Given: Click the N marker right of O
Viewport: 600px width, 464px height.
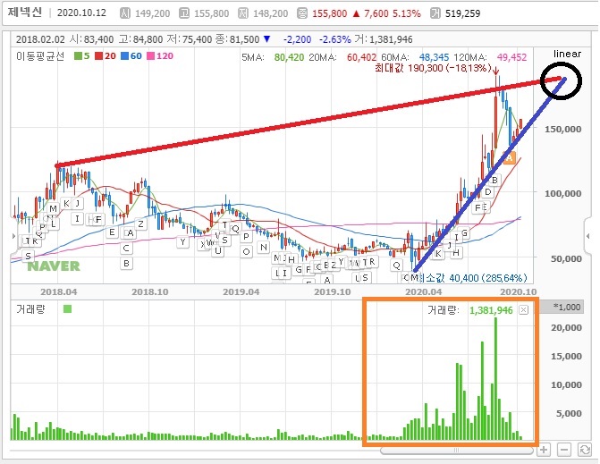Looking at the screenshot, I should pos(263,248).
